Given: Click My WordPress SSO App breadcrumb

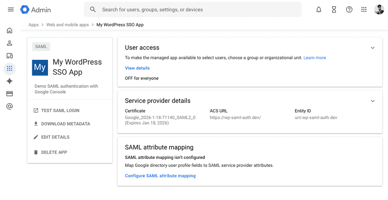Looking at the screenshot, I should (120, 25).
